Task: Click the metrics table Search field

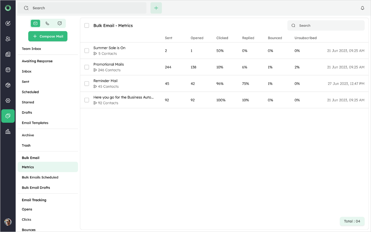Action: [326, 26]
